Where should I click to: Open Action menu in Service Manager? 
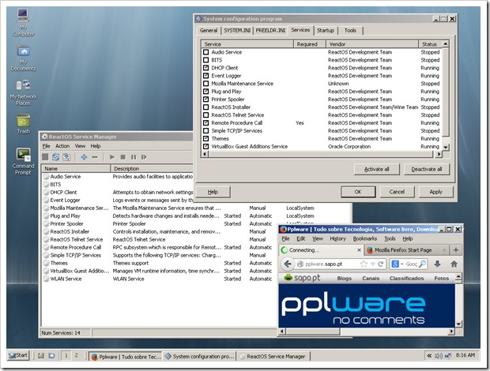[x=62, y=146]
